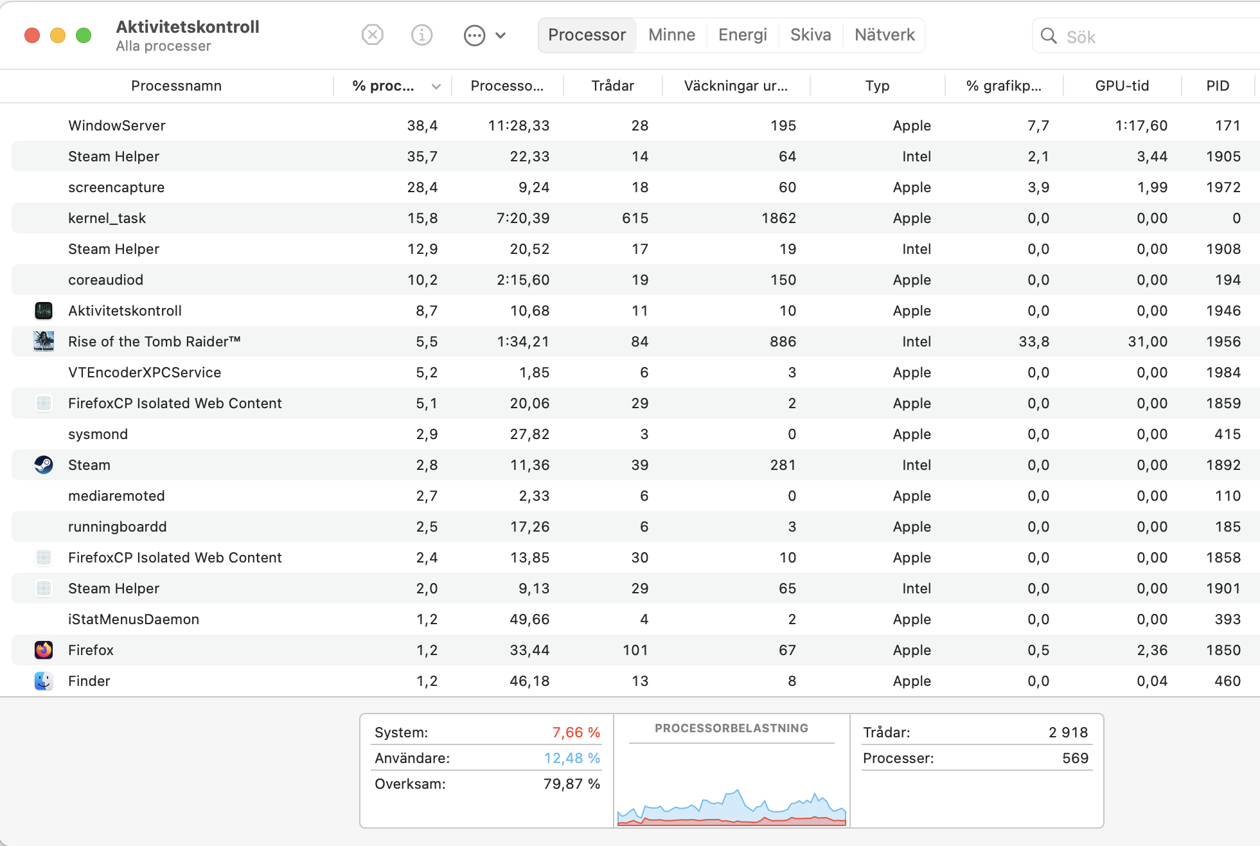Sort by the PID column header

click(x=1217, y=86)
